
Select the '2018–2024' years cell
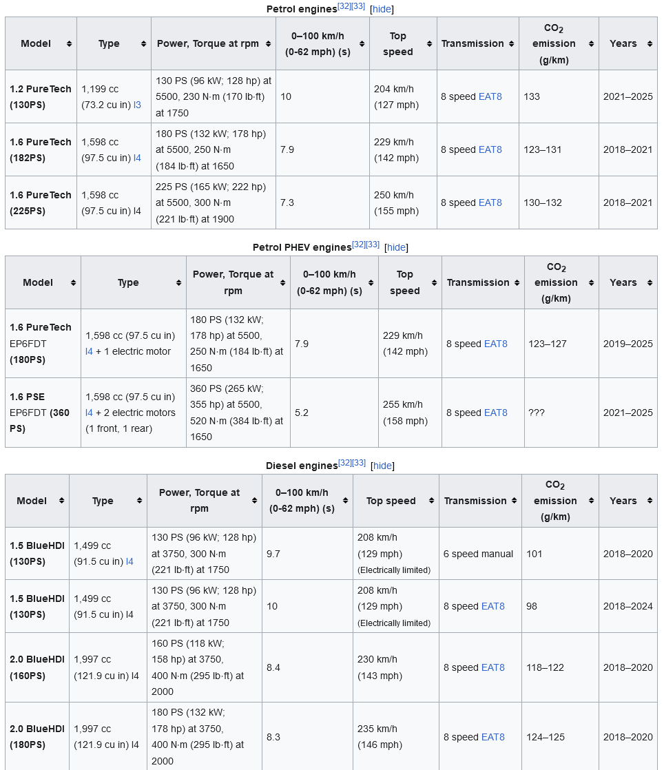(x=628, y=607)
